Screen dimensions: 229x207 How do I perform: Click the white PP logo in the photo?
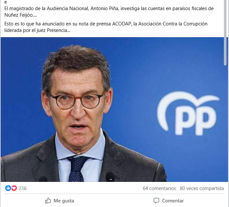[x=188, y=113]
